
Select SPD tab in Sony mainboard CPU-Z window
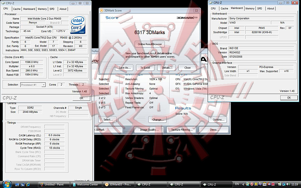260,8
